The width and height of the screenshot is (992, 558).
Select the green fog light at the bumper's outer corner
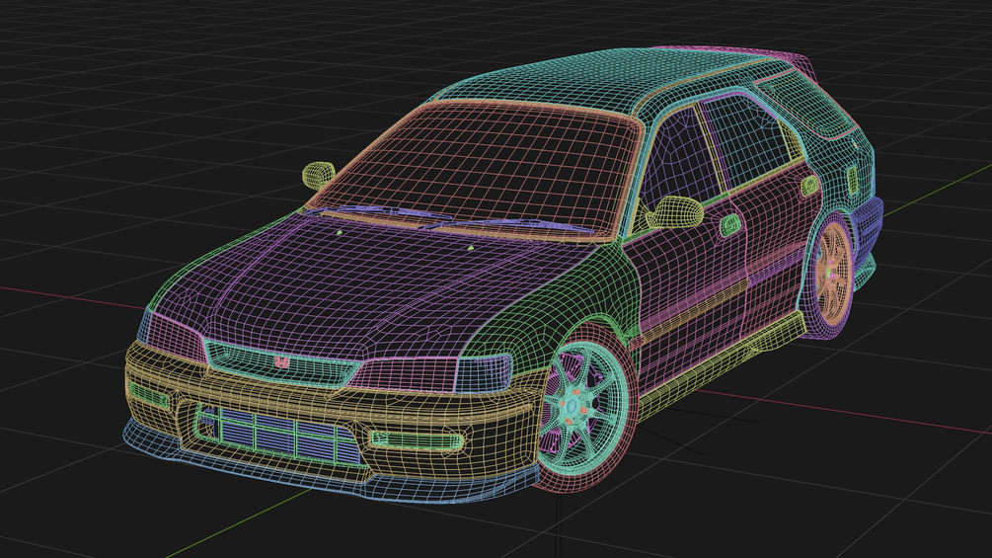coord(148,394)
